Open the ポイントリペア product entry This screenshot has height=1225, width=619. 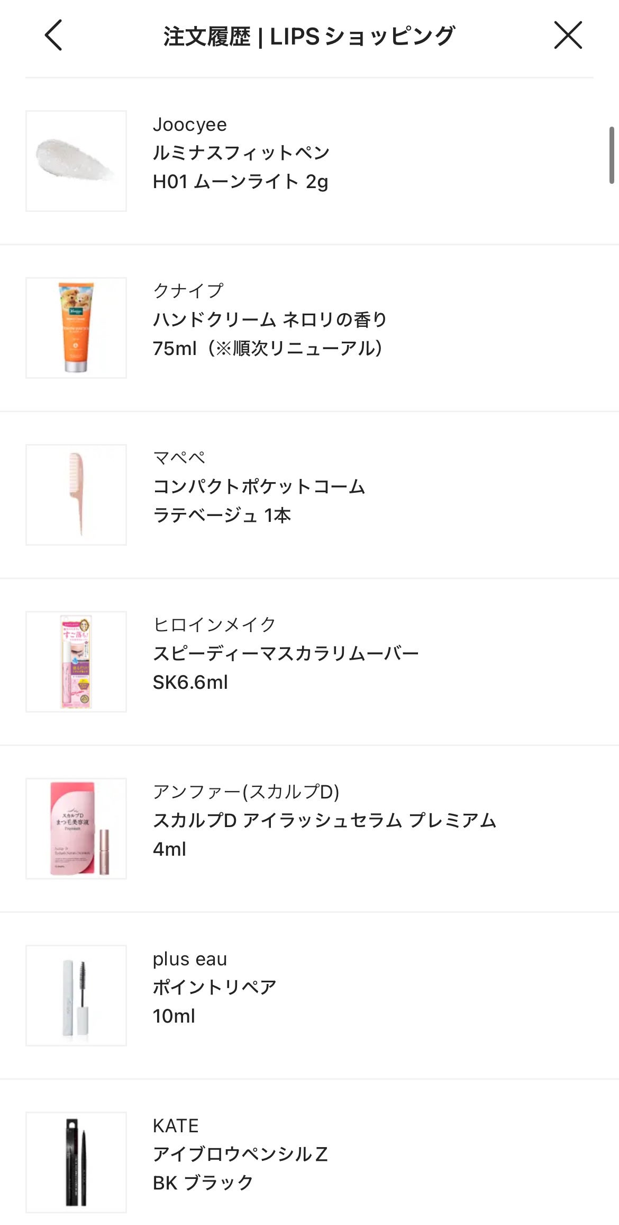pos(214,987)
